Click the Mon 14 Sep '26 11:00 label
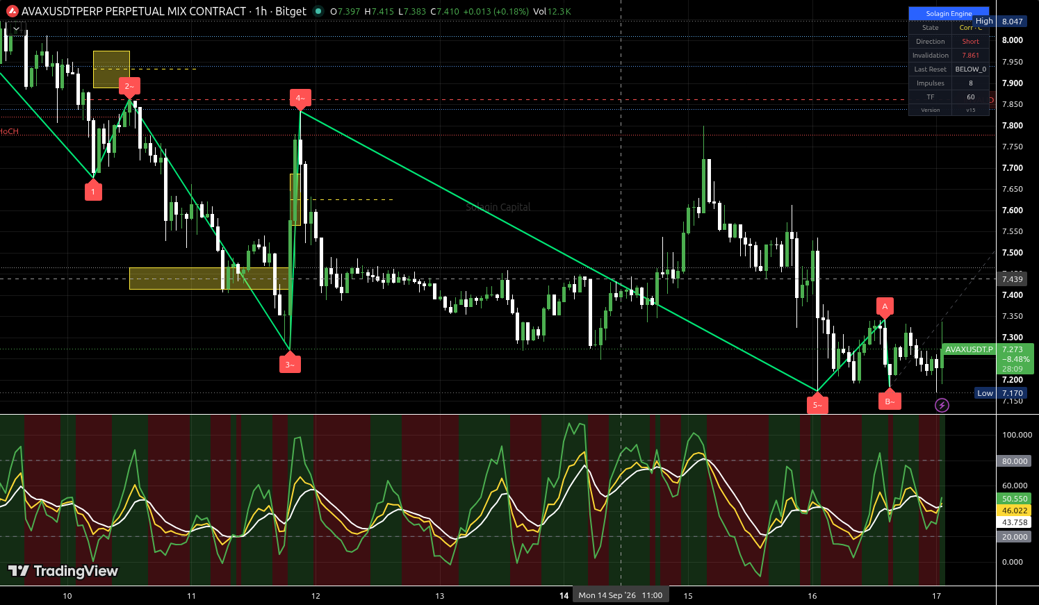The width and height of the screenshot is (1039, 605). [x=621, y=595]
